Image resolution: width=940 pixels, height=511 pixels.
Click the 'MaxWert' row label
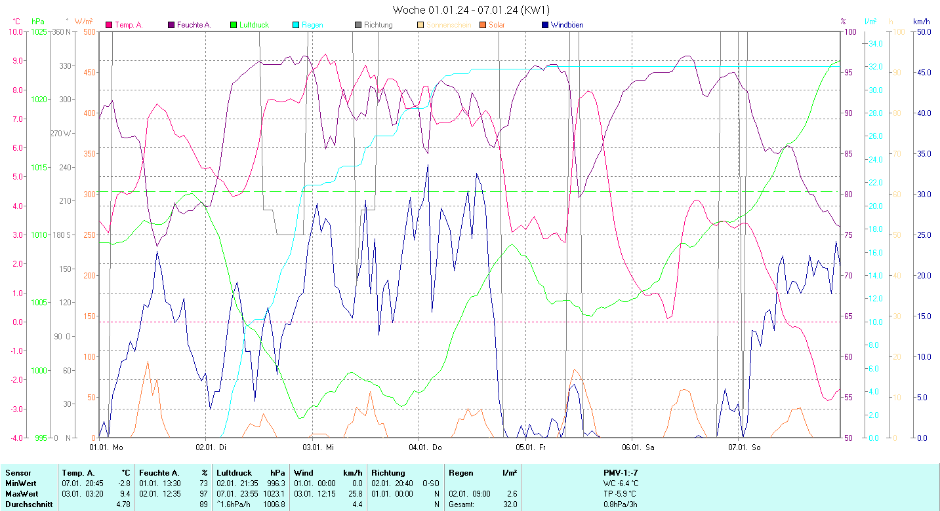(x=21, y=493)
